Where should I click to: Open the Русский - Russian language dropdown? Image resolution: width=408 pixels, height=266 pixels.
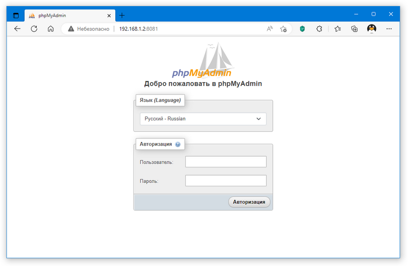(203, 119)
